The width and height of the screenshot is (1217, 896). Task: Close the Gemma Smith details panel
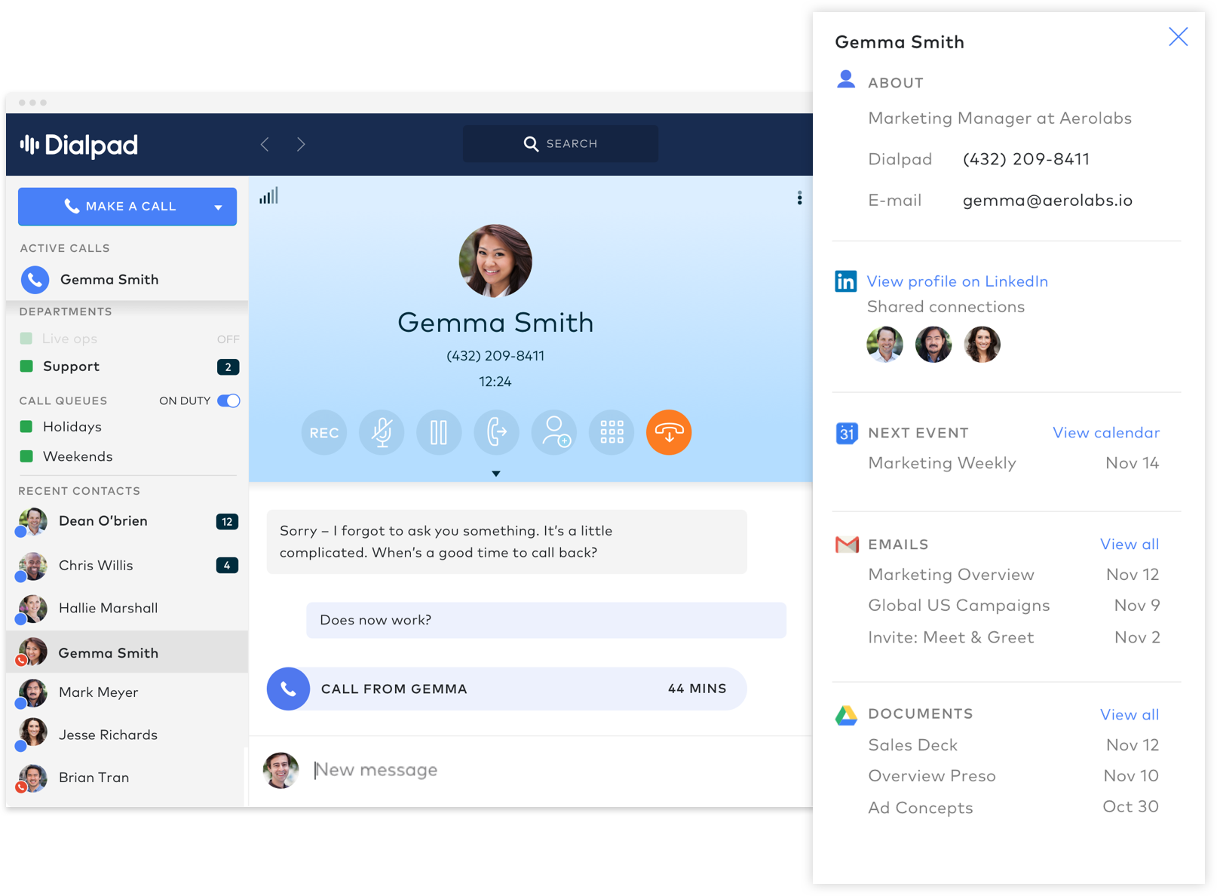point(1178,37)
